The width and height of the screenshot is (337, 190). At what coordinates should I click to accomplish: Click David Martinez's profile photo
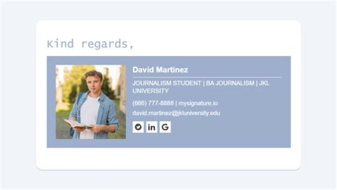91,102
